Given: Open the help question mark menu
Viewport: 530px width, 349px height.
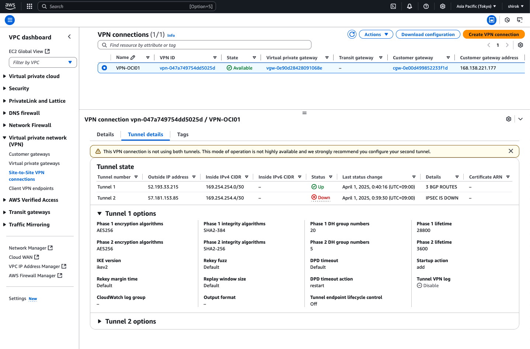Looking at the screenshot, I should click(426, 6).
